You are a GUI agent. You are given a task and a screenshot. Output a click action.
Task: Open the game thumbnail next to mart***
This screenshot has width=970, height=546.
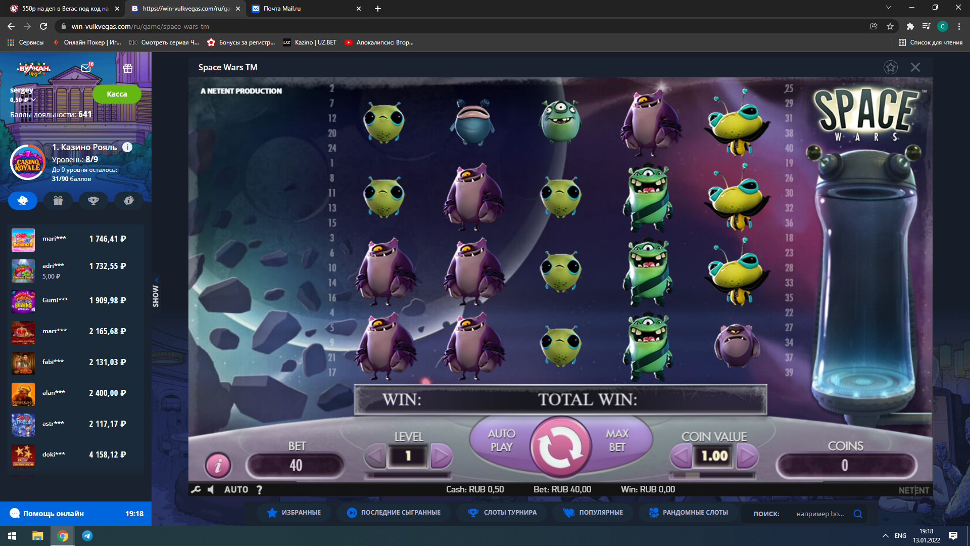coord(23,333)
